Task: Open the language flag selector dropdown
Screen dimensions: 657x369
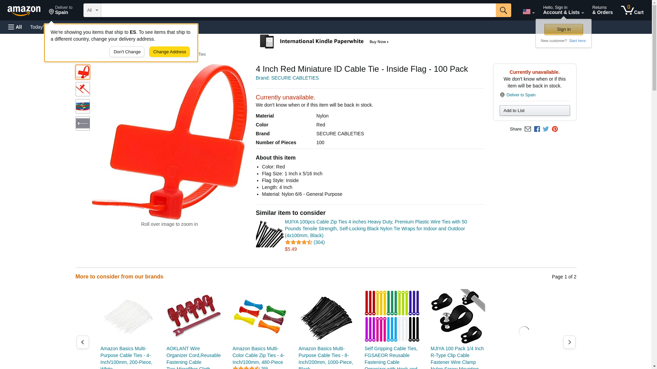Action: coord(528,12)
